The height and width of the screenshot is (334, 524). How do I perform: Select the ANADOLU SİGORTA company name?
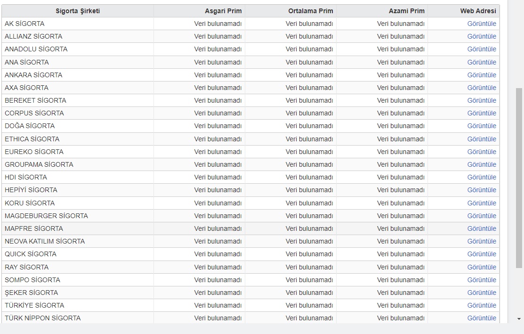click(36, 49)
